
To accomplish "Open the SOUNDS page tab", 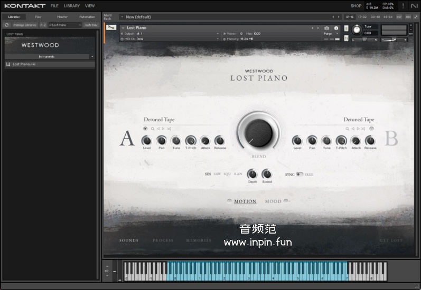I will 129,240.
